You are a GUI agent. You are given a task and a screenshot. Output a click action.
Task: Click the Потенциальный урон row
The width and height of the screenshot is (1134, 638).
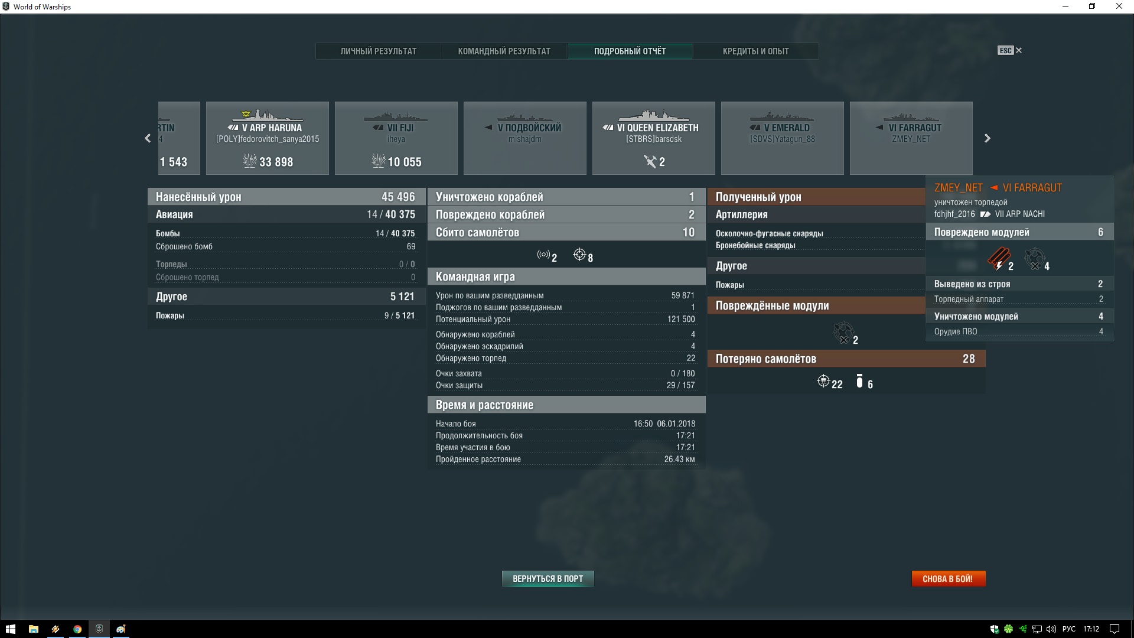(x=566, y=319)
